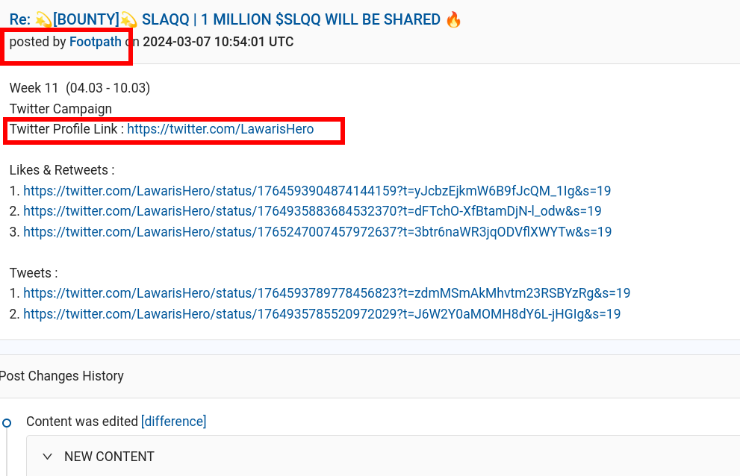Click the 'Twitter Campaign' text line
The image size is (740, 476).
(61, 109)
